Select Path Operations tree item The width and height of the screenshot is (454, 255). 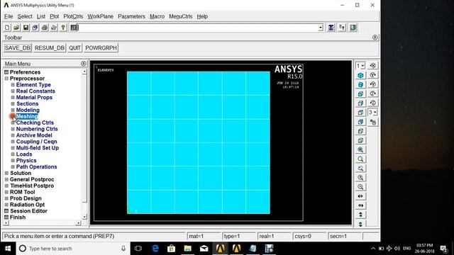[36, 167]
